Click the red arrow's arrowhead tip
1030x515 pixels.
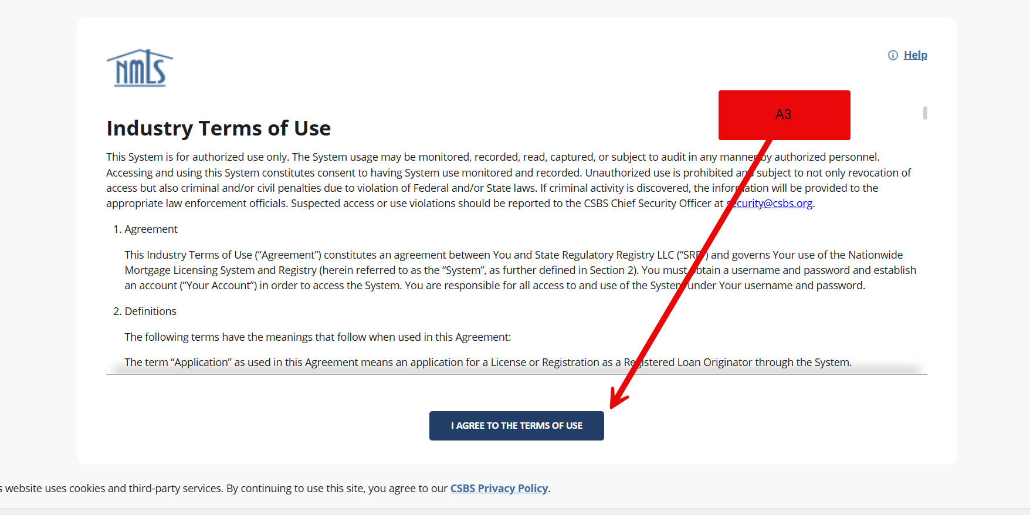coord(612,407)
